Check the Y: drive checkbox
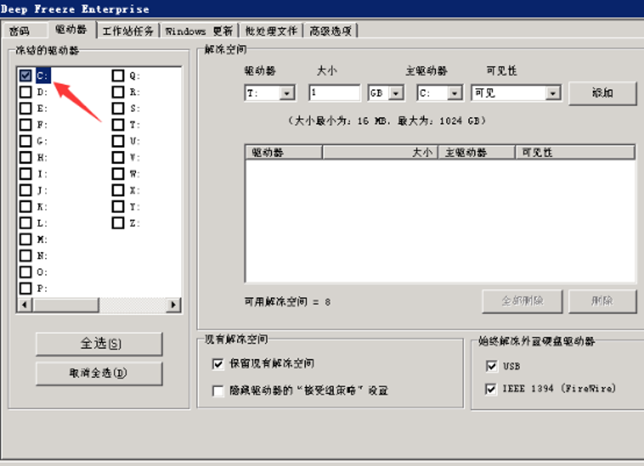 (x=118, y=207)
